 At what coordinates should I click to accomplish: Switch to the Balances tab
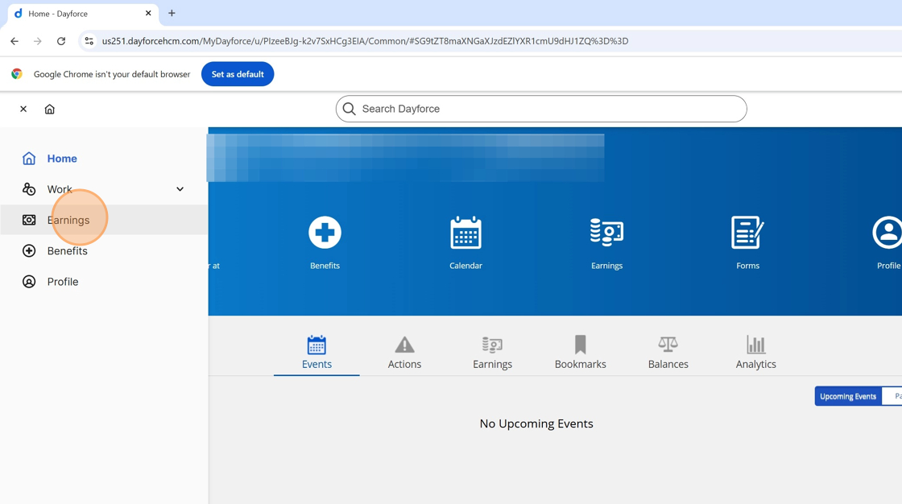[668, 353]
